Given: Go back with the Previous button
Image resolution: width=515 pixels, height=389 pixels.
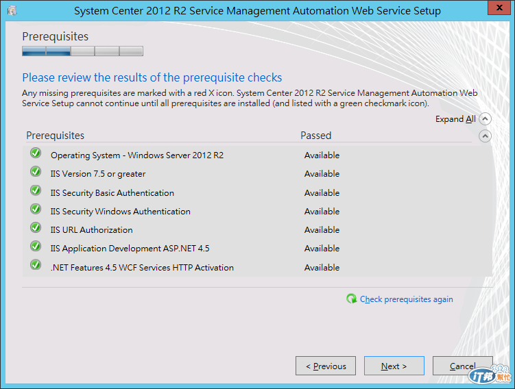Looking at the screenshot, I should [x=326, y=366].
